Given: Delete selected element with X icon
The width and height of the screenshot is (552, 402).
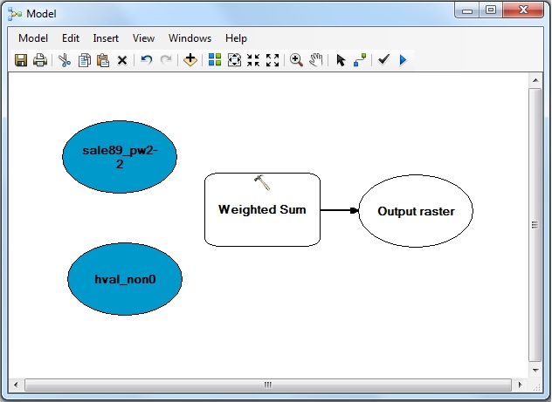Looking at the screenshot, I should [x=122, y=60].
